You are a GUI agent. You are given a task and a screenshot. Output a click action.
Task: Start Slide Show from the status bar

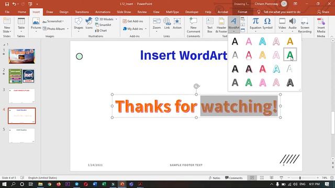(x=282, y=178)
